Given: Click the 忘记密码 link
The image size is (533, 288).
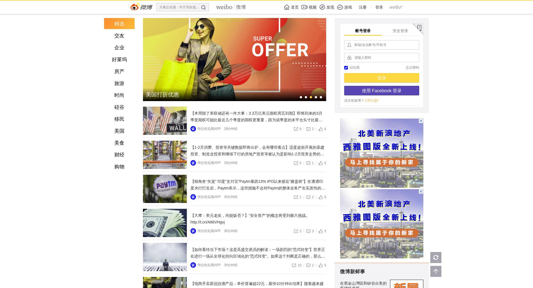Looking at the screenshot, I should point(412,68).
